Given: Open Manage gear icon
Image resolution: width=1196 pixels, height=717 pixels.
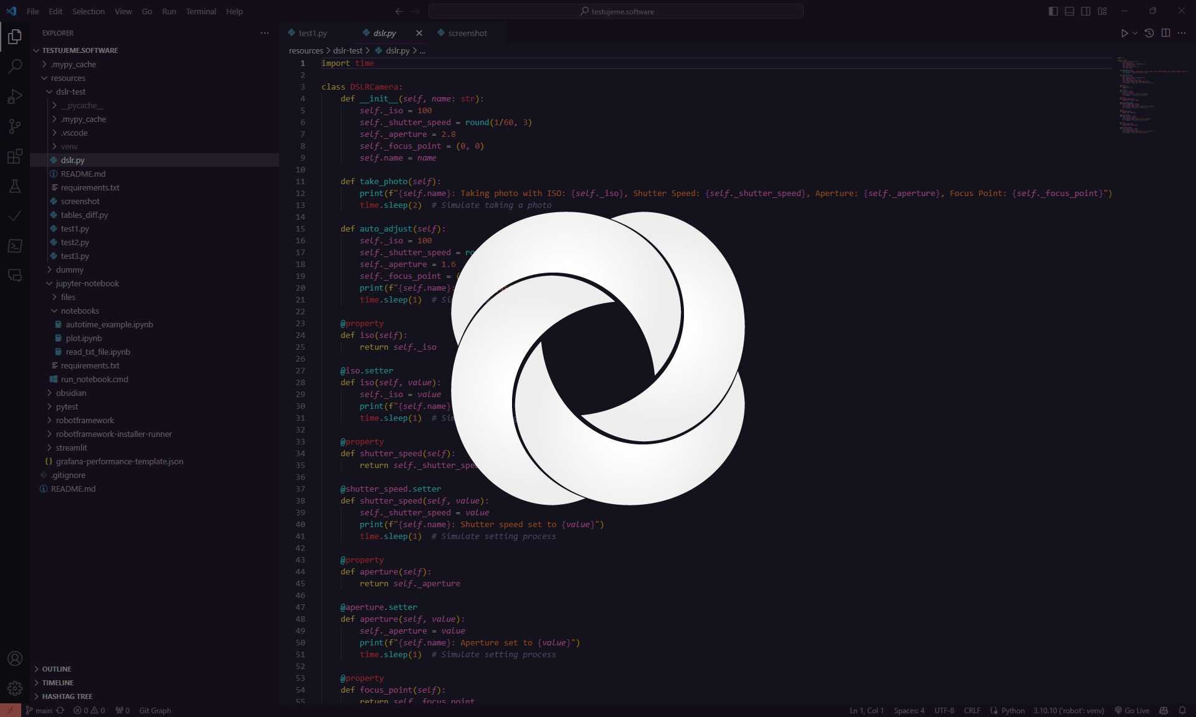Looking at the screenshot, I should (x=15, y=688).
